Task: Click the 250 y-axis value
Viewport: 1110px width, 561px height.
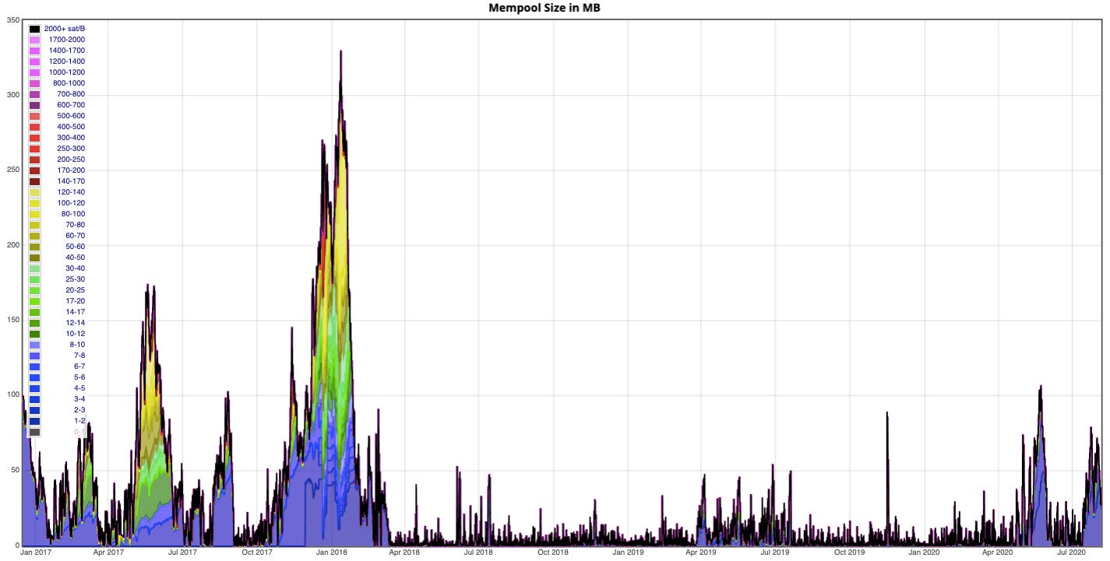Action: coord(12,170)
